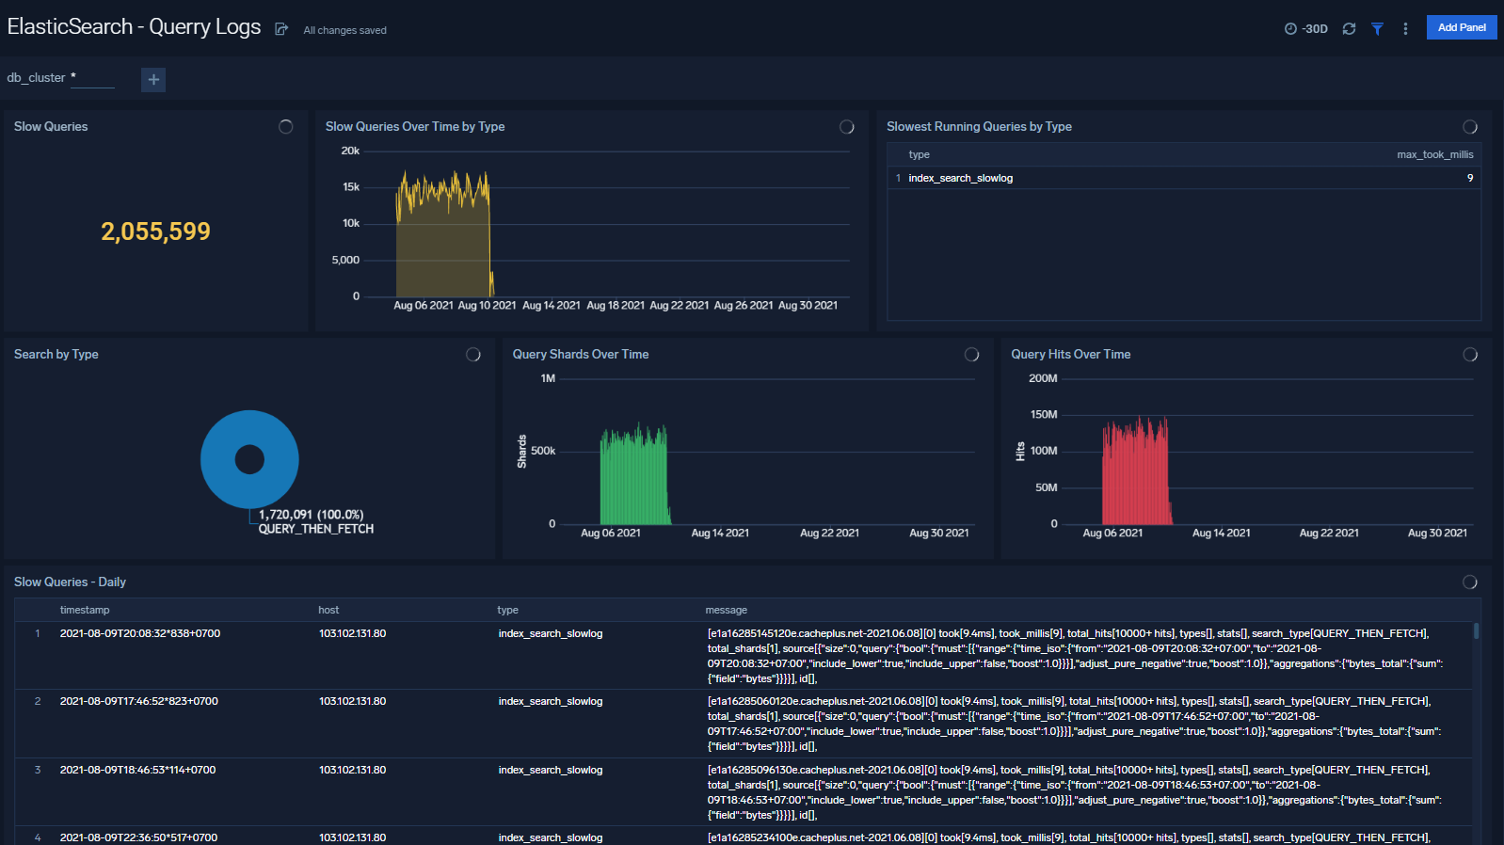Open the three-dot more options menu
This screenshot has height=845, width=1504.
[1405, 29]
